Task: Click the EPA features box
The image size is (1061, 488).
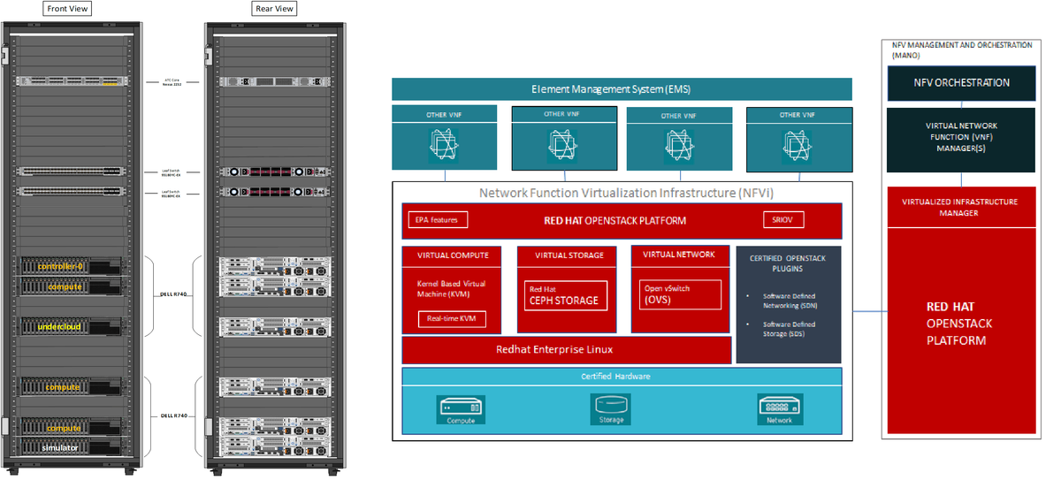Action: pos(438,219)
